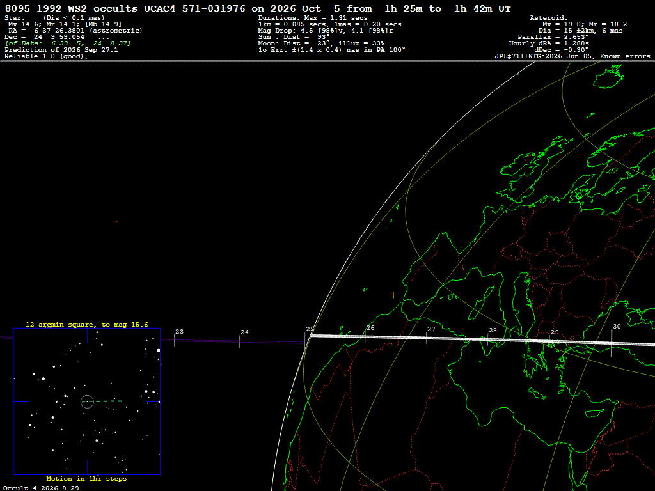Click the 12 arcmin star chart inset
The image size is (655, 491).
[87, 401]
